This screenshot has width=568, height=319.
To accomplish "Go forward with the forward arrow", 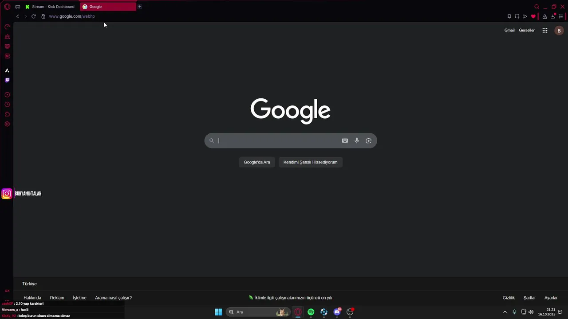I will (x=25, y=16).
